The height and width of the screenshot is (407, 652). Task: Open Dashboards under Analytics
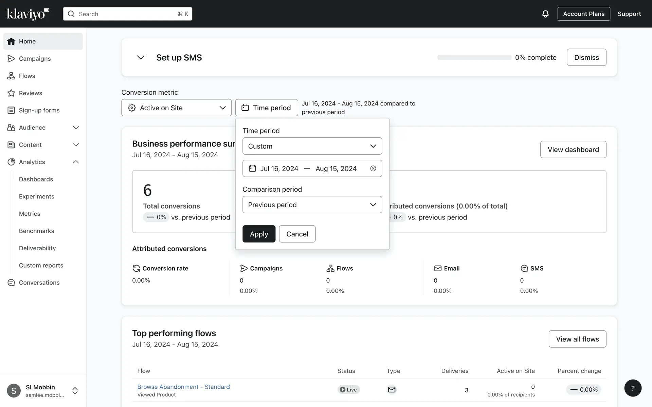click(x=36, y=179)
